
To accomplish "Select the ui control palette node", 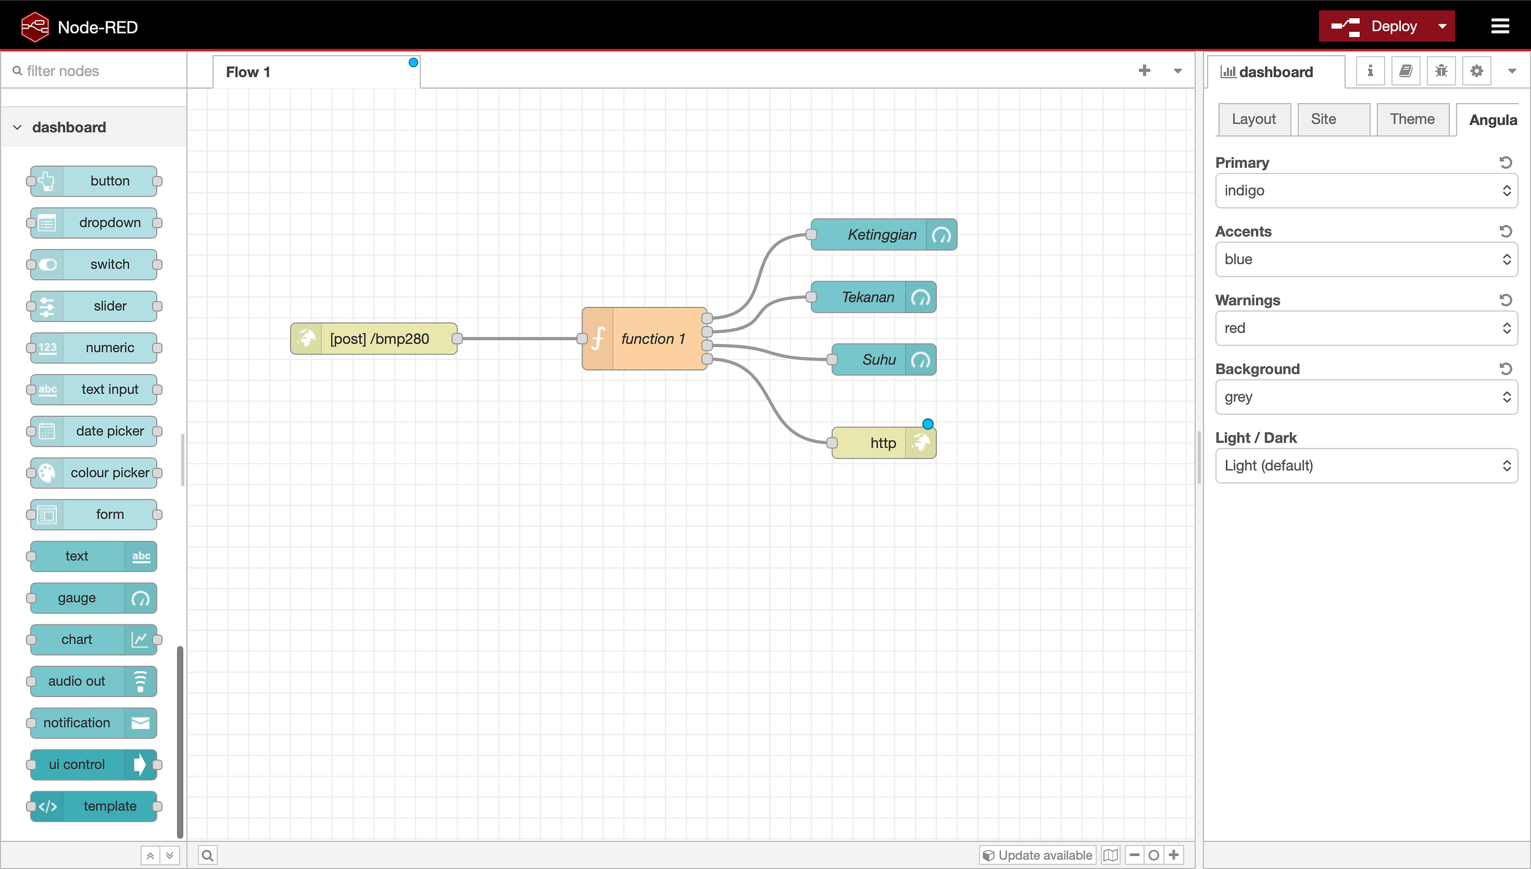I will [x=94, y=765].
